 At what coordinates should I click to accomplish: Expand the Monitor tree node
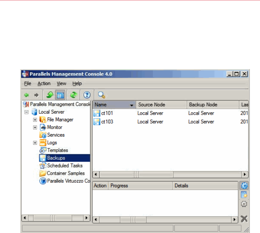point(35,127)
